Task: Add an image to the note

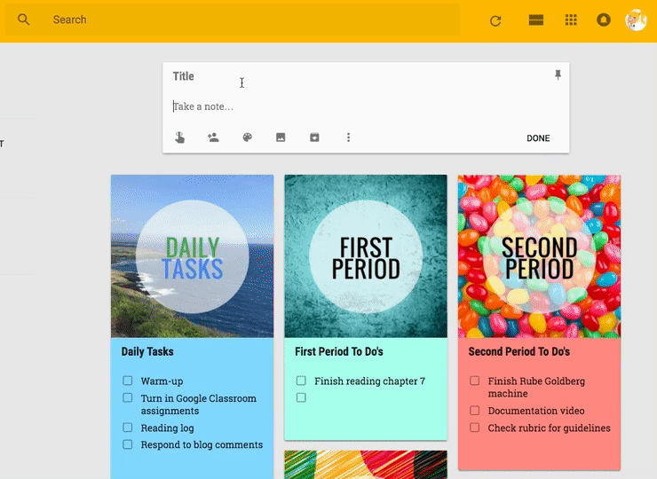Action: point(281,137)
